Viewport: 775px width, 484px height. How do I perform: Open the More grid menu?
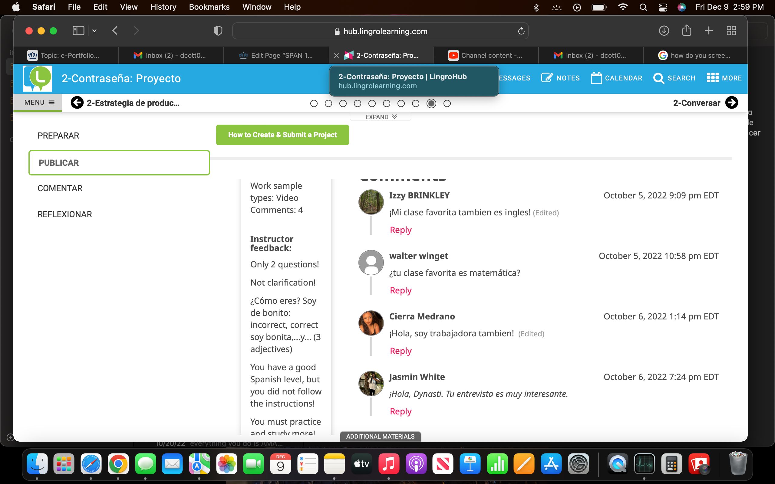[x=724, y=78]
